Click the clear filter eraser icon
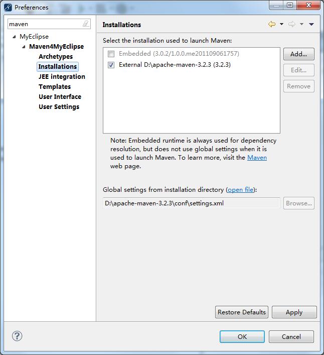Viewport: 324px width, 355px height. tap(86, 24)
